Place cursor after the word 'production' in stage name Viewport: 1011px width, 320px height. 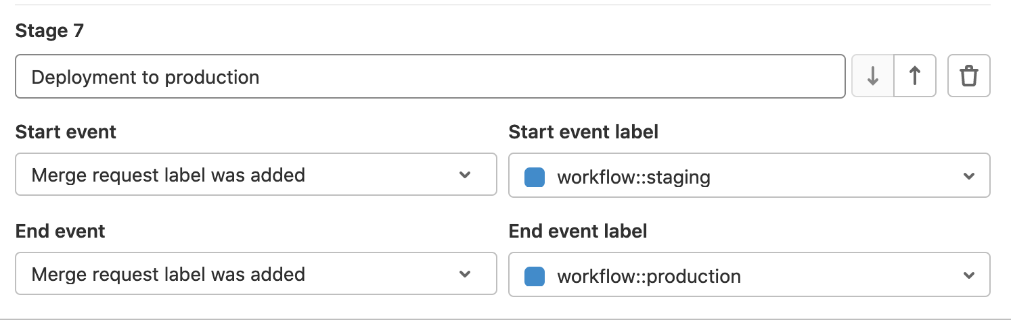point(261,77)
